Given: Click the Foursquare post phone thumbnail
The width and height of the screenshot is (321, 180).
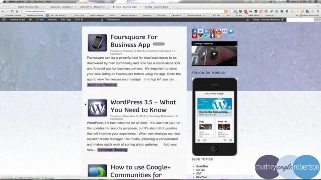Looking at the screenshot, I should [97, 43].
